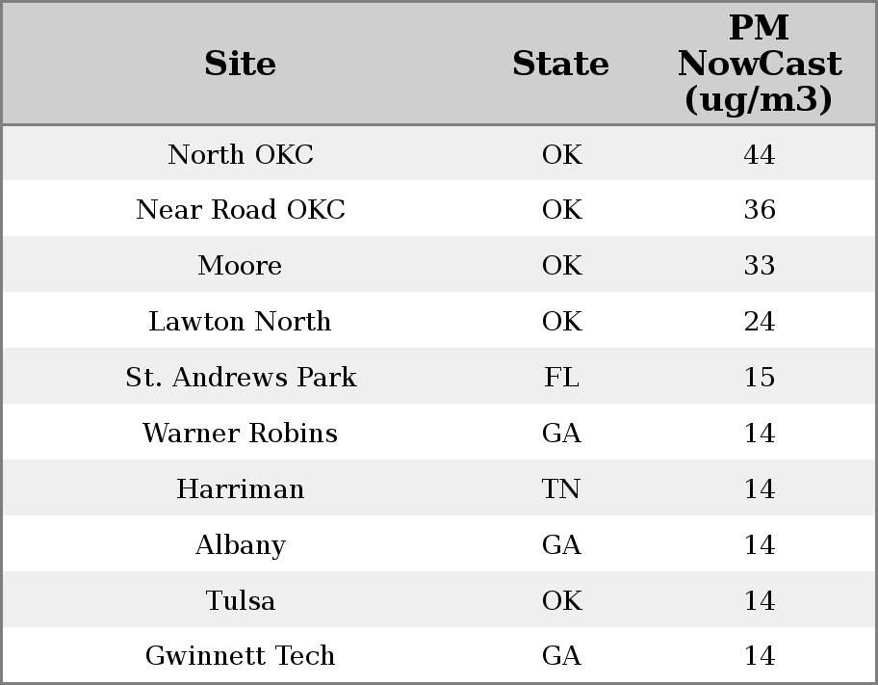Viewport: 878px width, 685px height.
Task: Click the PM NowCast column header
Action: pos(759,64)
